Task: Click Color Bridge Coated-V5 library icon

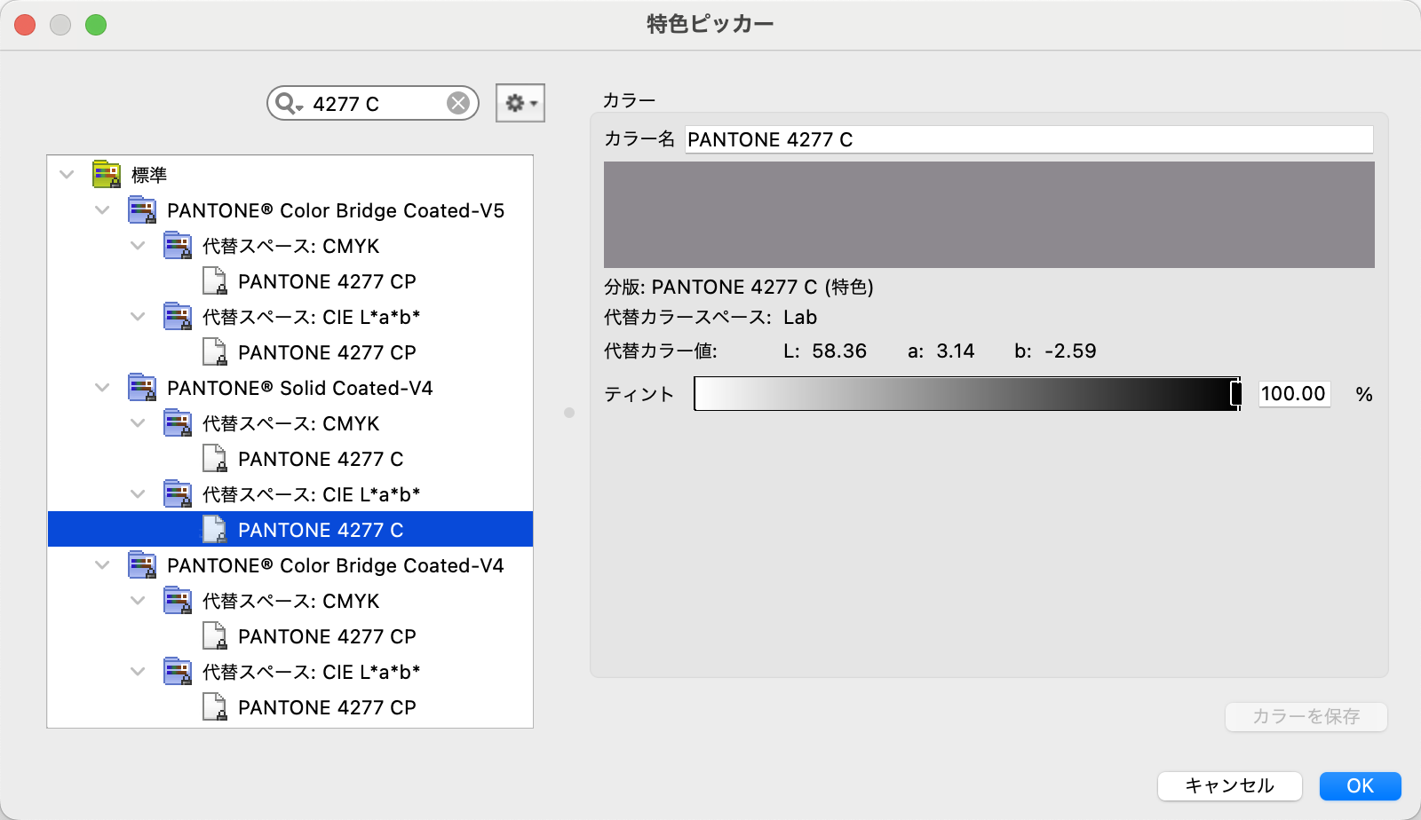Action: (x=142, y=209)
